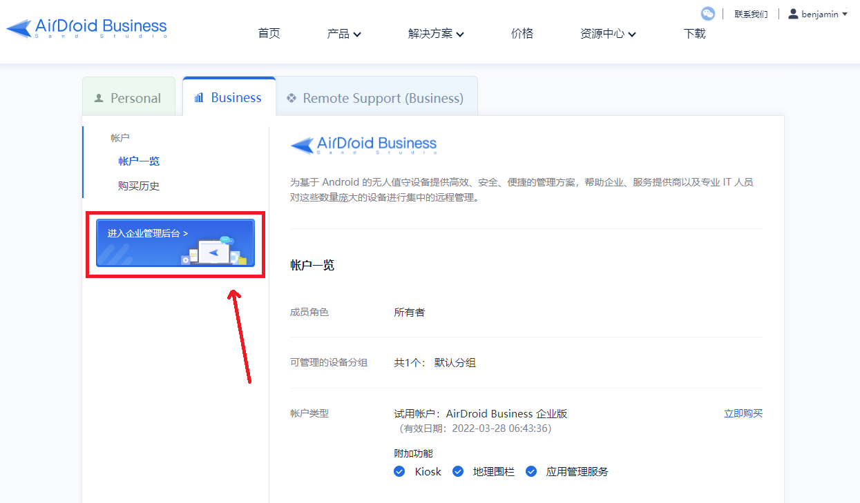The width and height of the screenshot is (860, 503).
Task: Click the Personal tab person icon
Action: click(99, 98)
